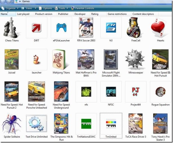Viewport: 173px width, 143px height.
Task: Select the Juiced game cover
Action: click(x=12, y=59)
